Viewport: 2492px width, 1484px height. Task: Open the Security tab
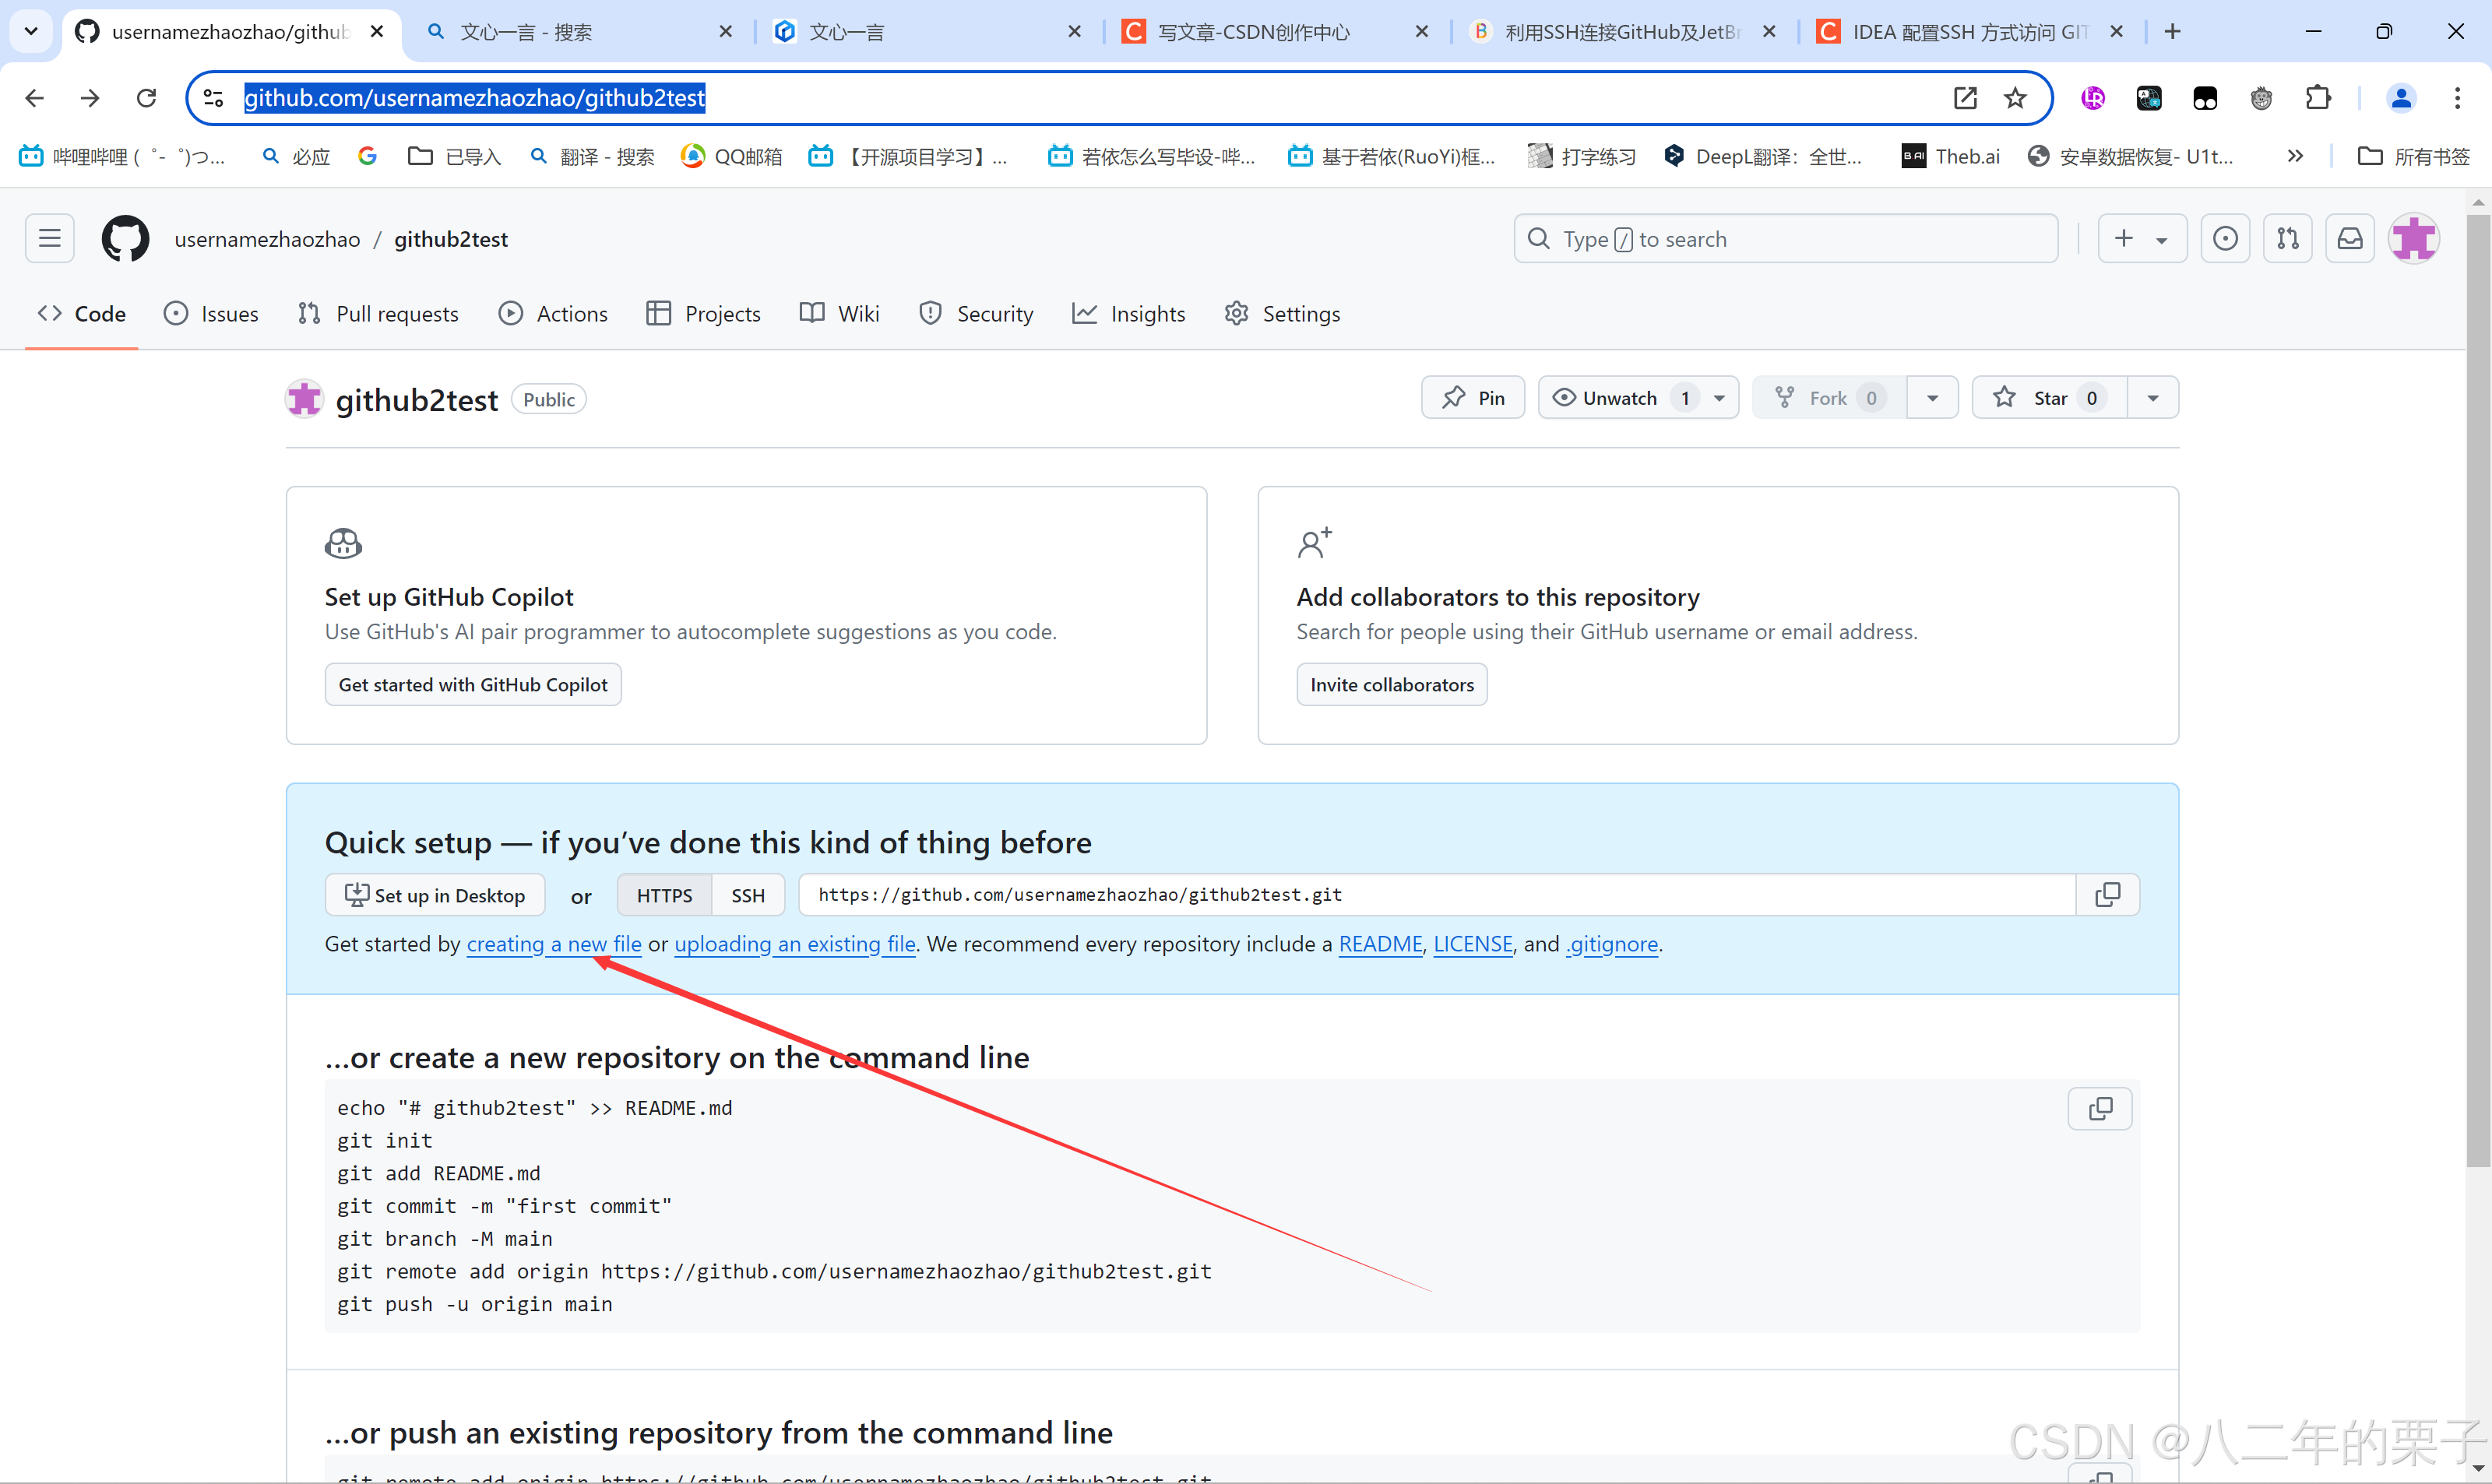976,314
